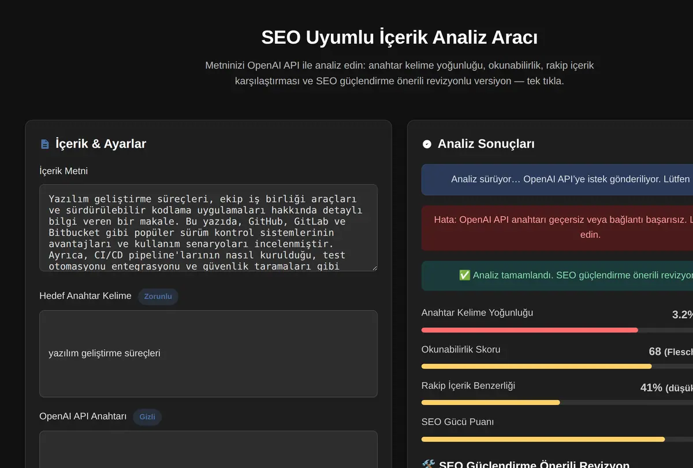
Task: Click inside the İçerik Metni textarea
Action: point(208,227)
